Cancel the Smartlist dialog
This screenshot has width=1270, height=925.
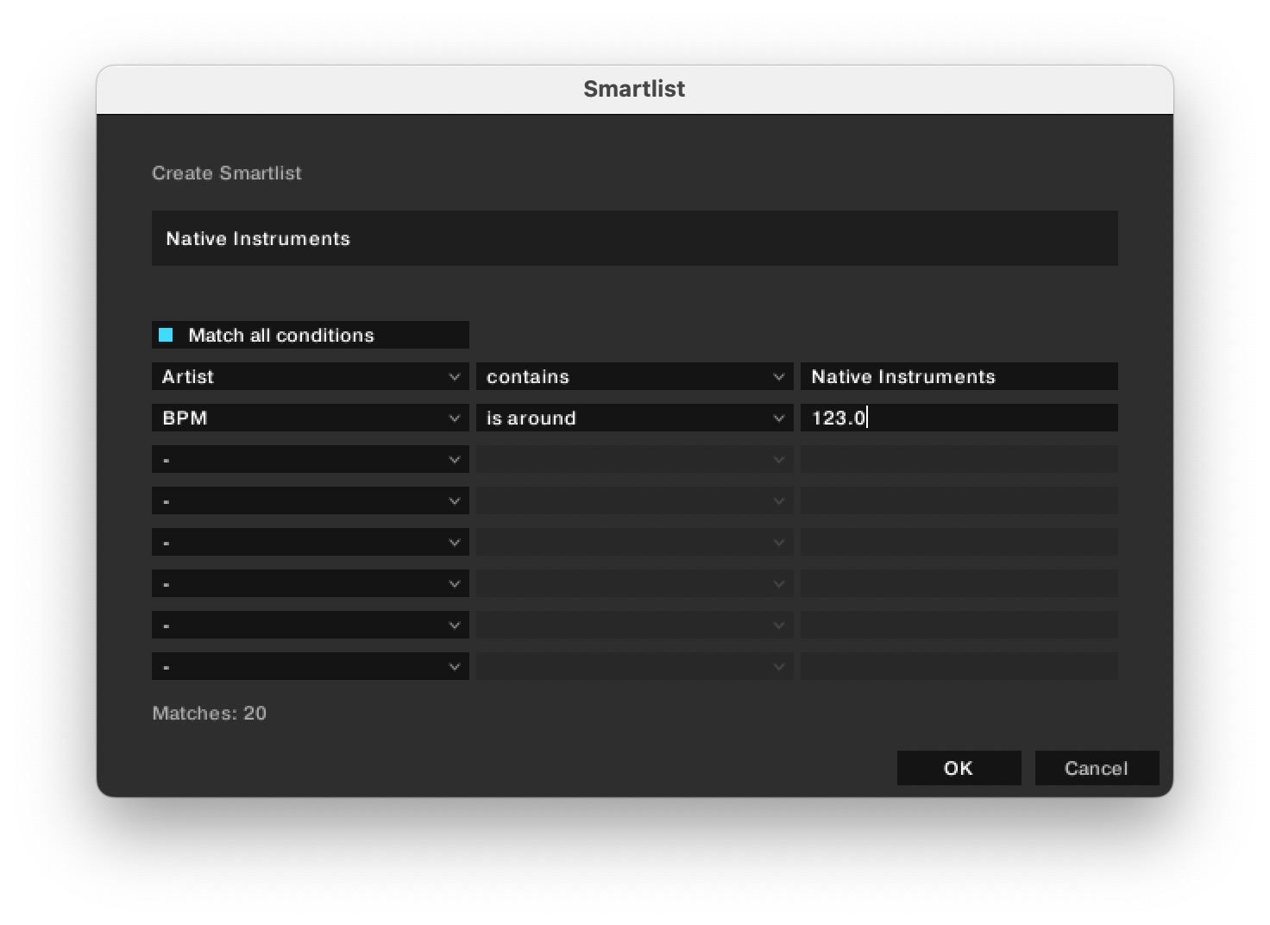point(1097,768)
